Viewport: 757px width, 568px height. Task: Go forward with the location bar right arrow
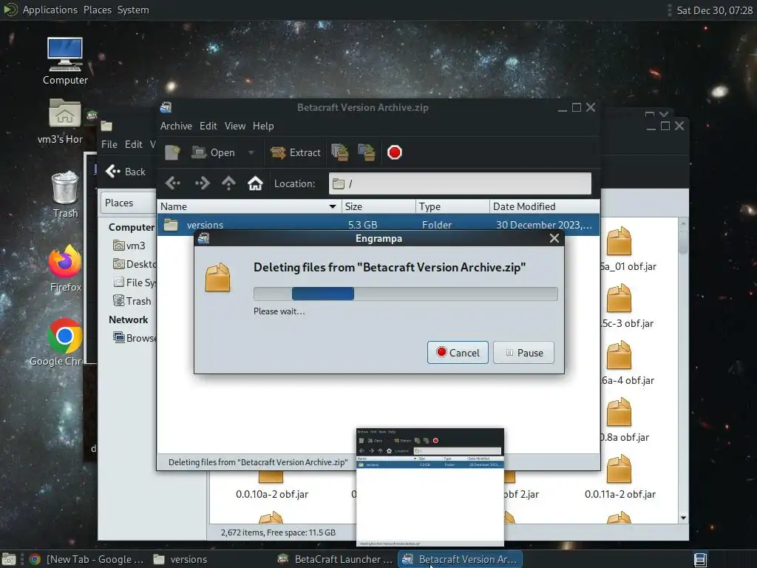(x=202, y=183)
